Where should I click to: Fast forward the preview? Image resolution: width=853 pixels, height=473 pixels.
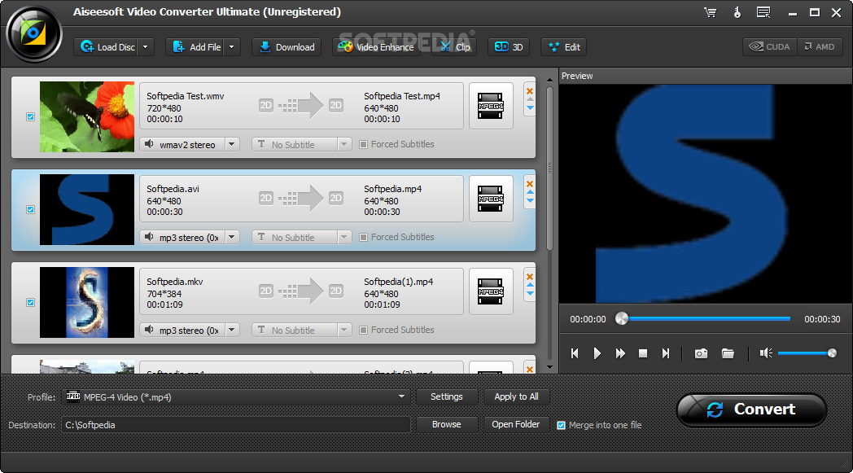click(620, 354)
